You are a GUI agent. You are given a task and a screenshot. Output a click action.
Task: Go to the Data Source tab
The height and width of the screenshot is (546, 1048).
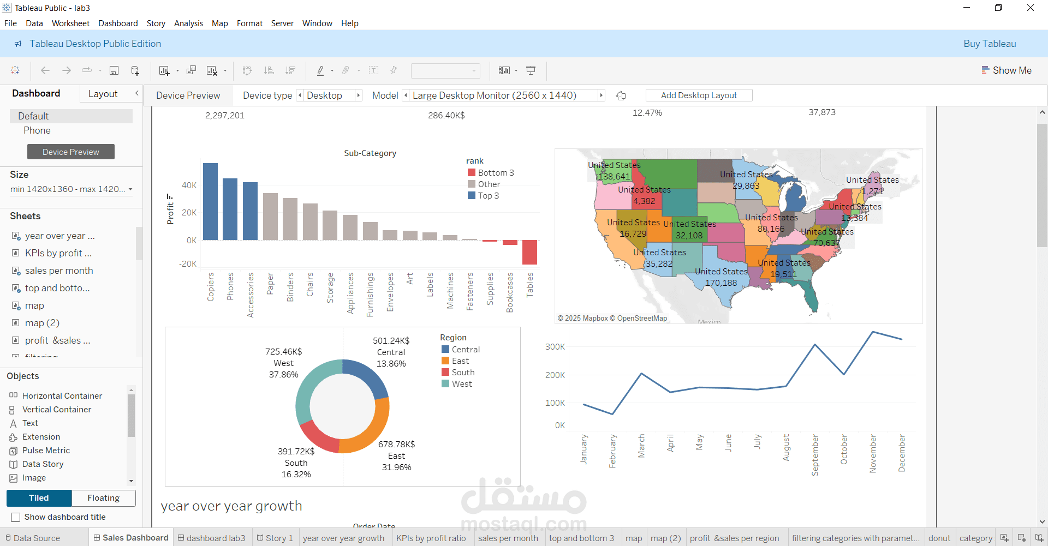coord(32,538)
